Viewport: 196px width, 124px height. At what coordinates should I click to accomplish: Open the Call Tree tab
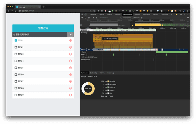(x=102, y=73)
